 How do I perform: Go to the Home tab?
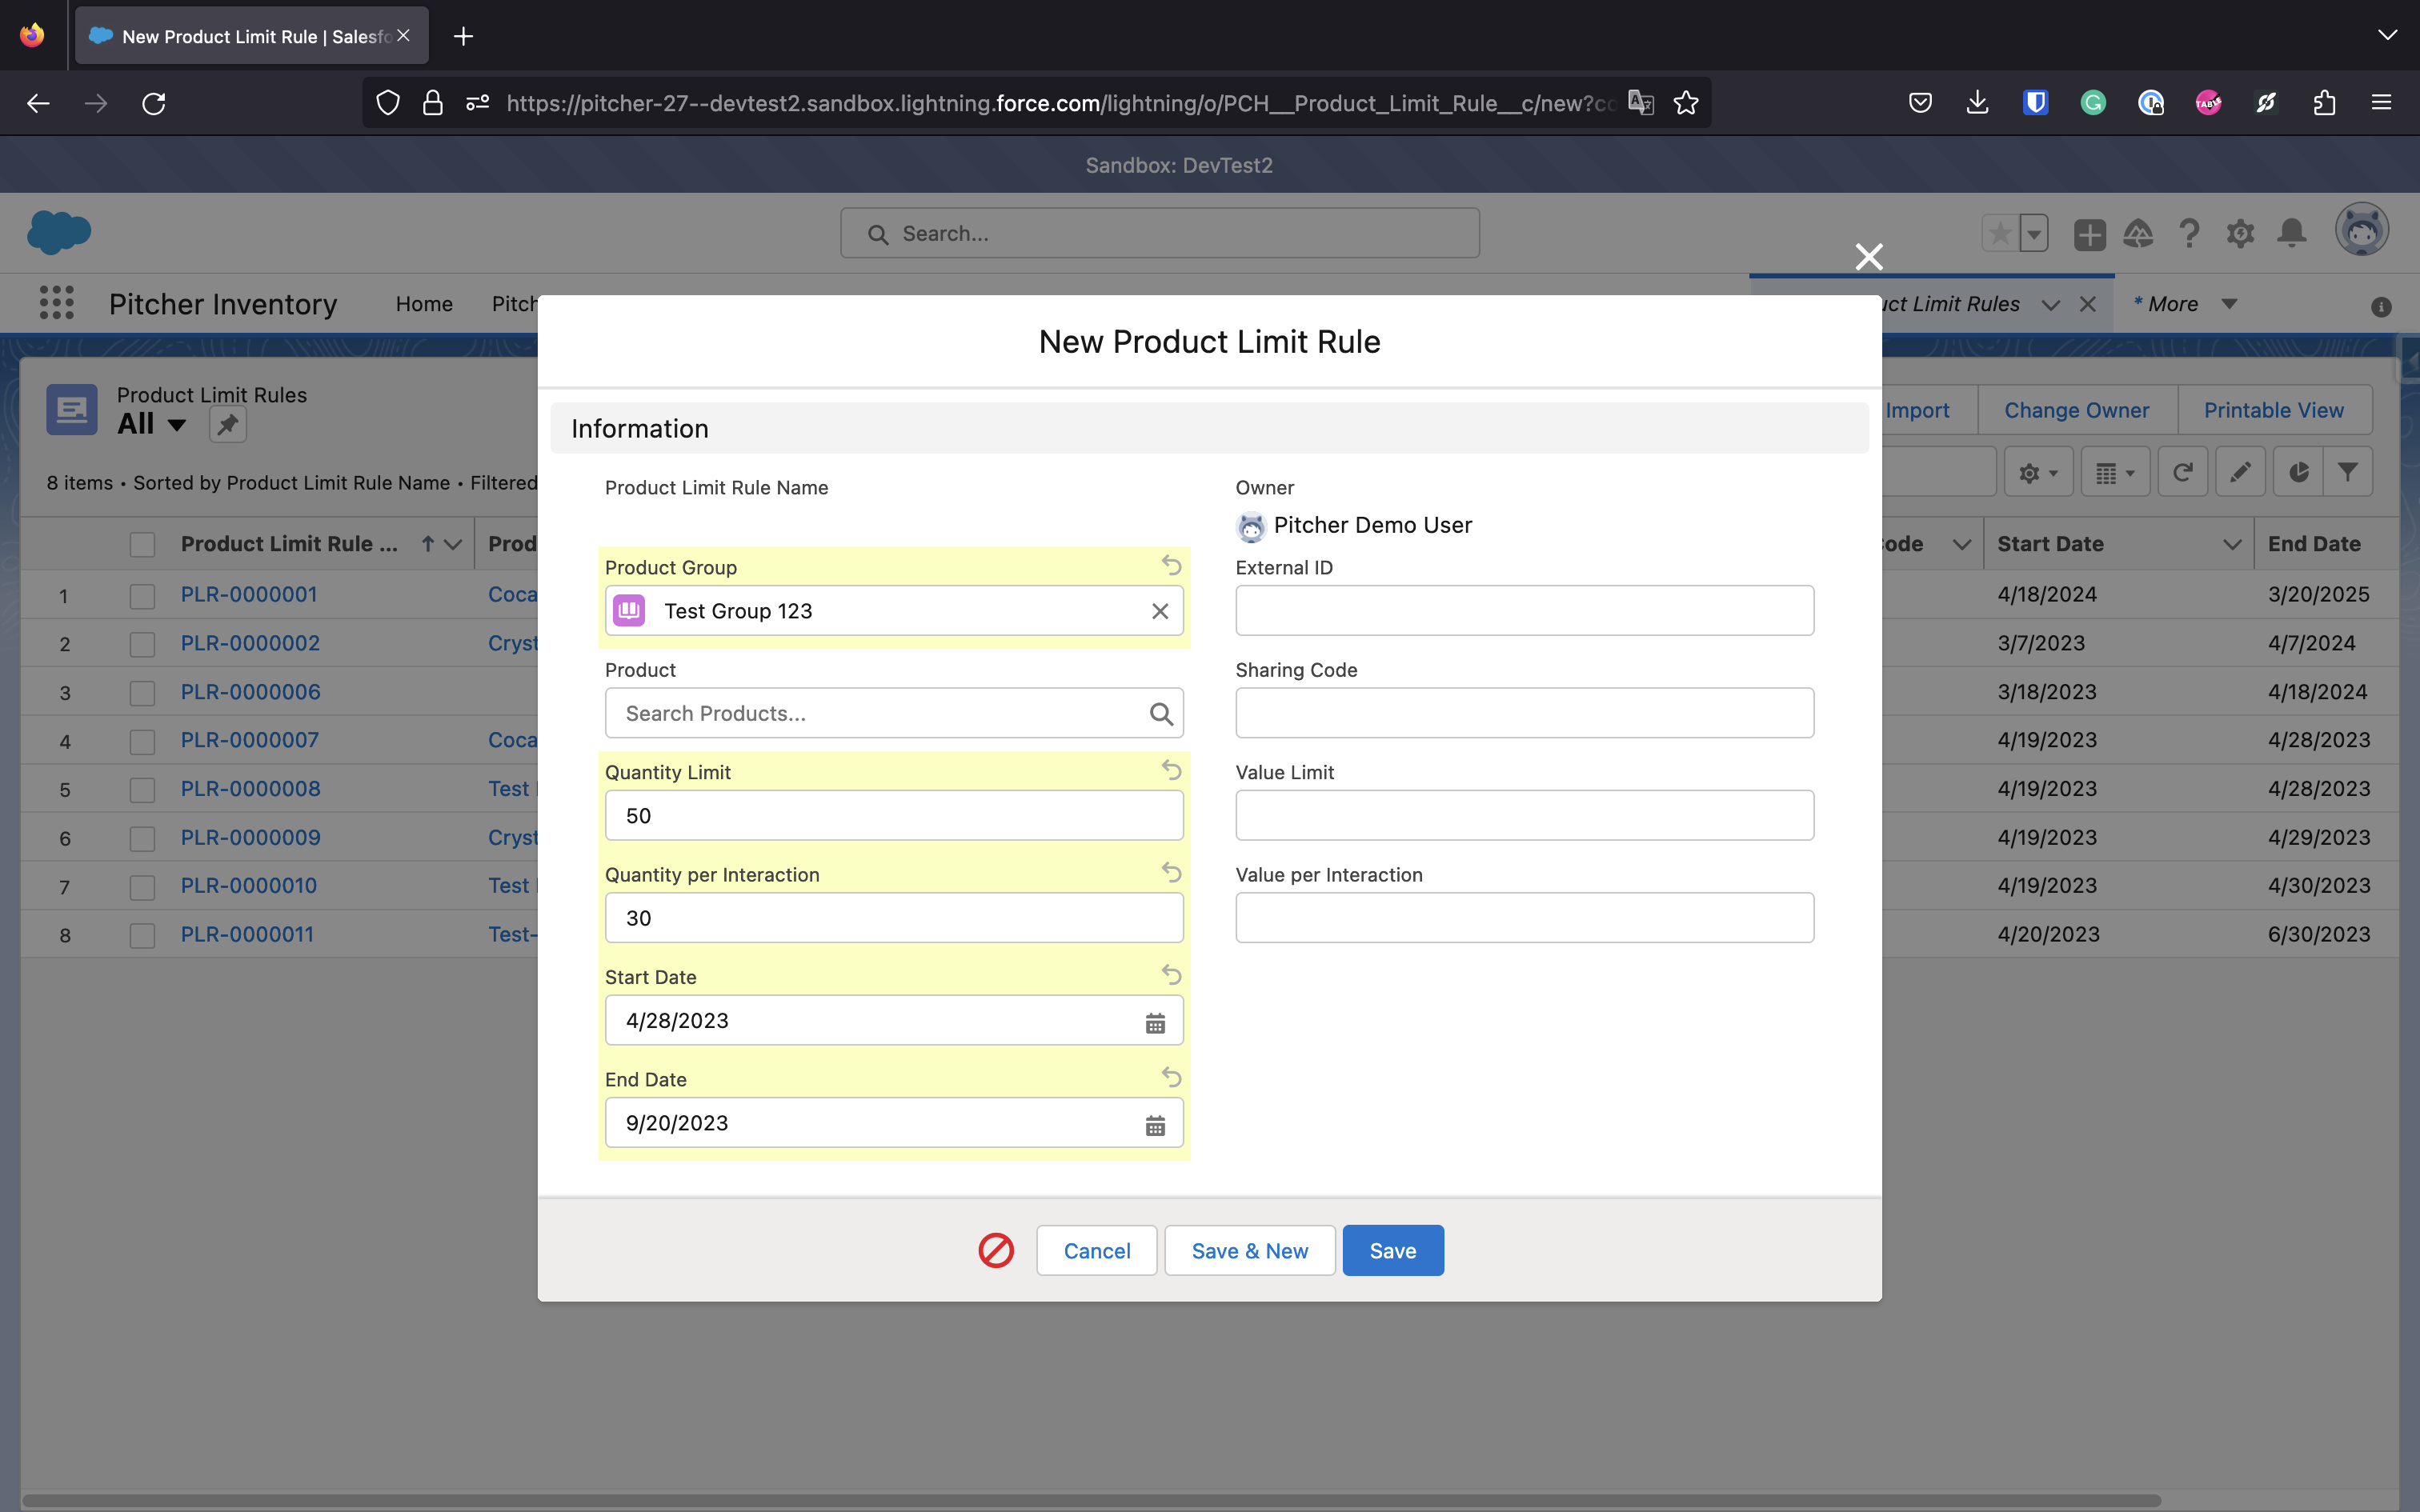(423, 304)
